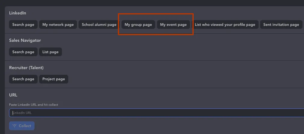Choose School alumni page
The width and height of the screenshot is (304, 134).
99,25
